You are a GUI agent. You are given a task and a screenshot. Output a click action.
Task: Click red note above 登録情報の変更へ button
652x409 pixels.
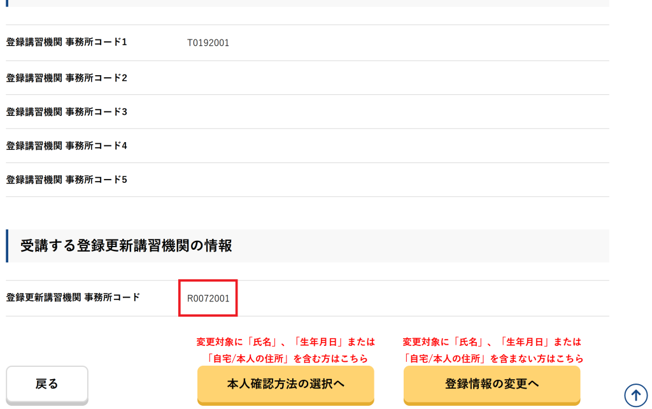coord(493,350)
